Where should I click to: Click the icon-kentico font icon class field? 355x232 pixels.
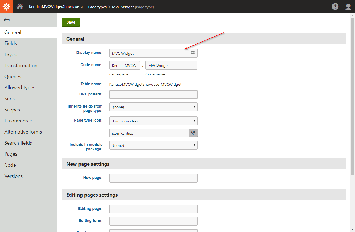[x=149, y=133]
